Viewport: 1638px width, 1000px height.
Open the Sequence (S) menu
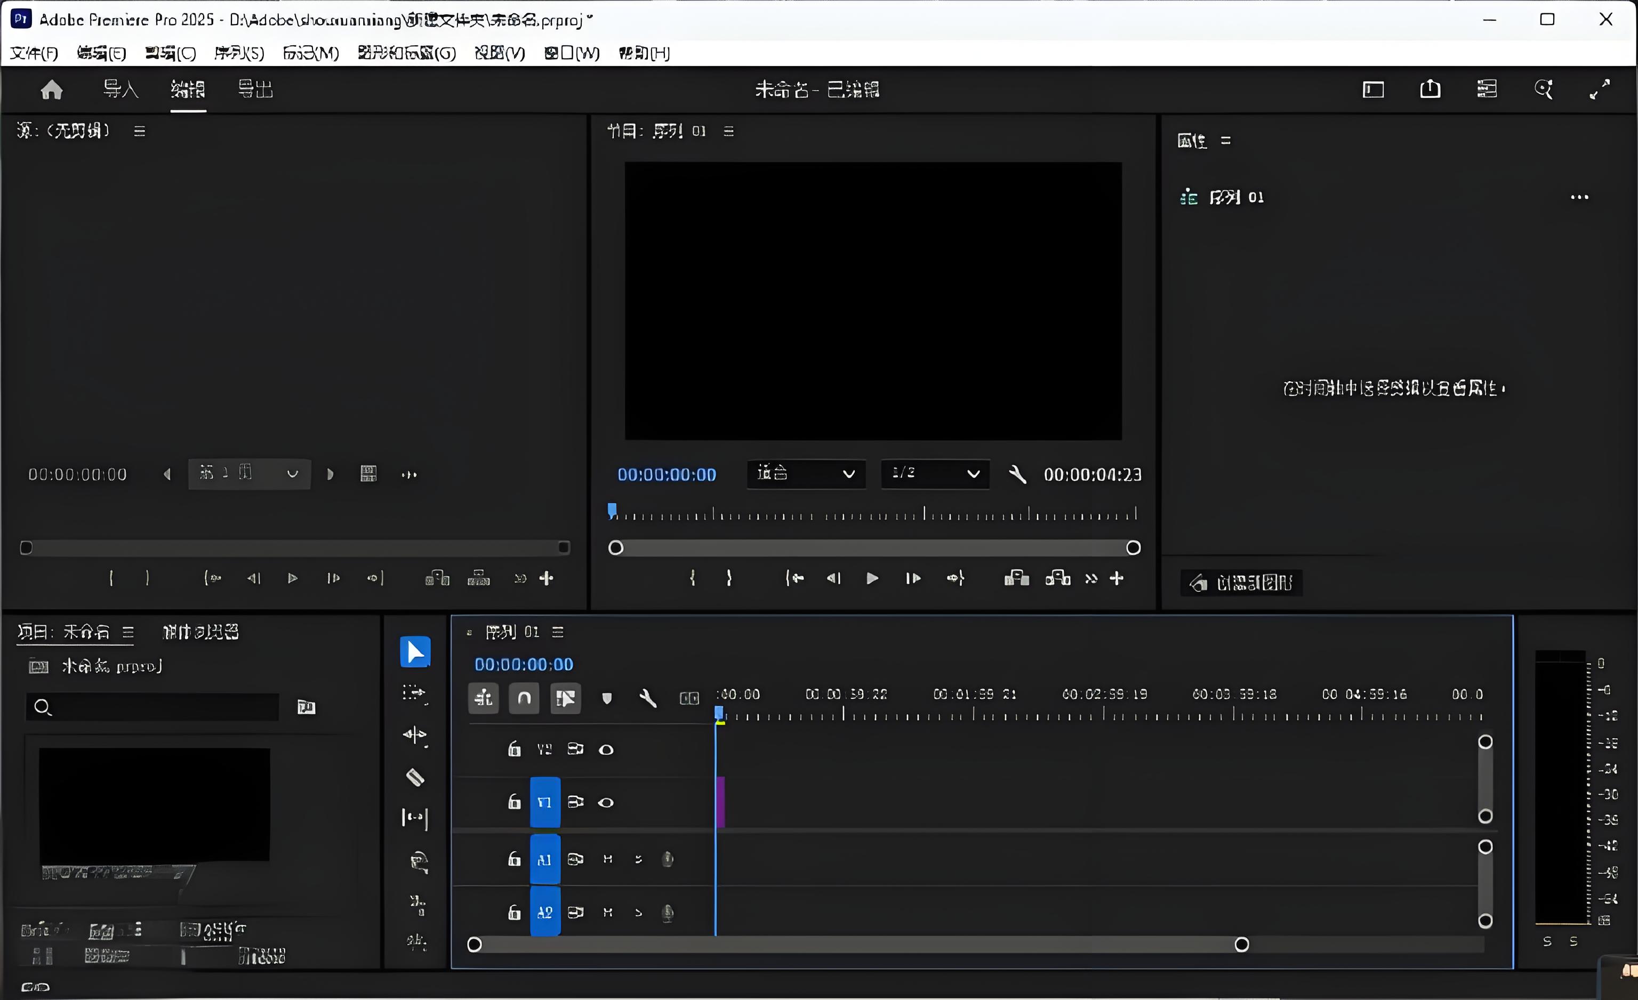(x=239, y=53)
